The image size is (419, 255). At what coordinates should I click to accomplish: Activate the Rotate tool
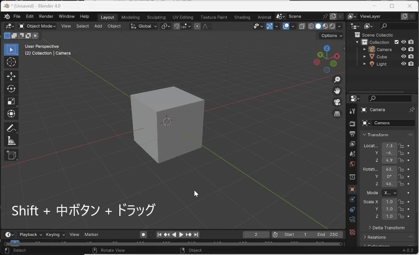pos(11,89)
